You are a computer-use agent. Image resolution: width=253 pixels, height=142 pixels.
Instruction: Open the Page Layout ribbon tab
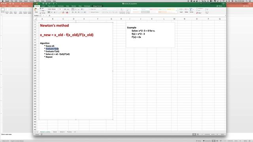51,6
